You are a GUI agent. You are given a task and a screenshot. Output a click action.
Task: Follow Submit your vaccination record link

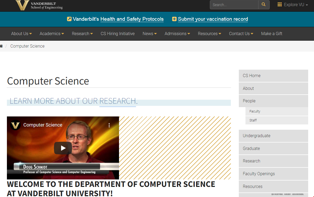click(x=213, y=19)
